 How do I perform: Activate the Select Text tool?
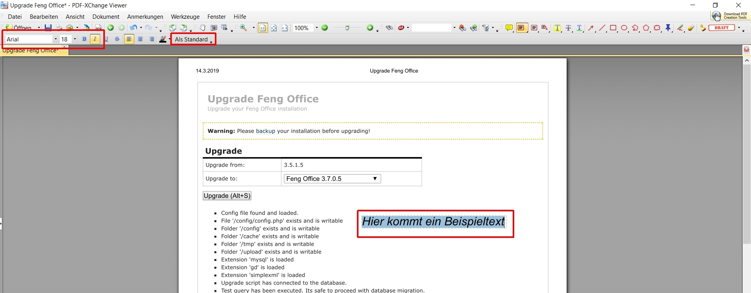coord(225,28)
